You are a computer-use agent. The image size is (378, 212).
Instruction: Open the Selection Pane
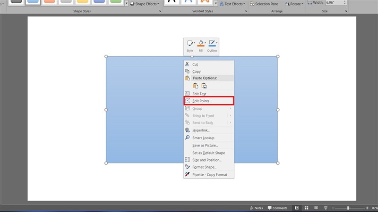pyautogui.click(x=264, y=4)
